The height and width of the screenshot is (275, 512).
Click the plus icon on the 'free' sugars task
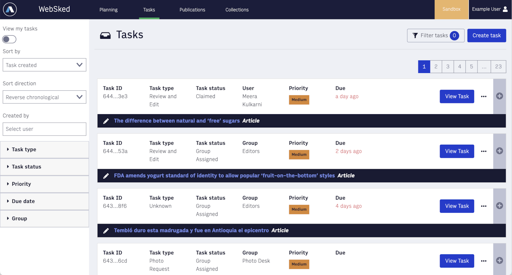point(500,96)
